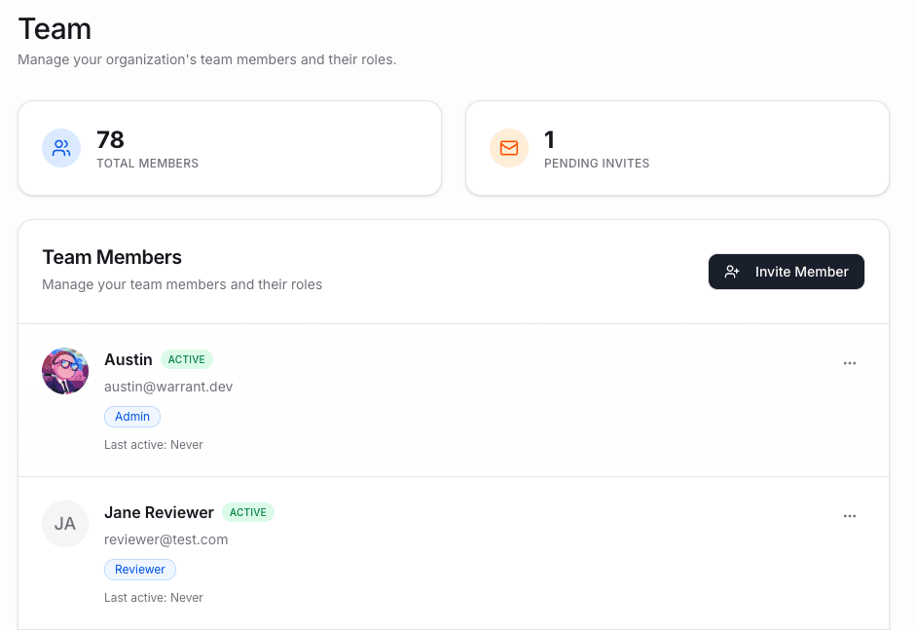
Task: Click Jane Reviewer's JA avatar
Action: pos(64,524)
